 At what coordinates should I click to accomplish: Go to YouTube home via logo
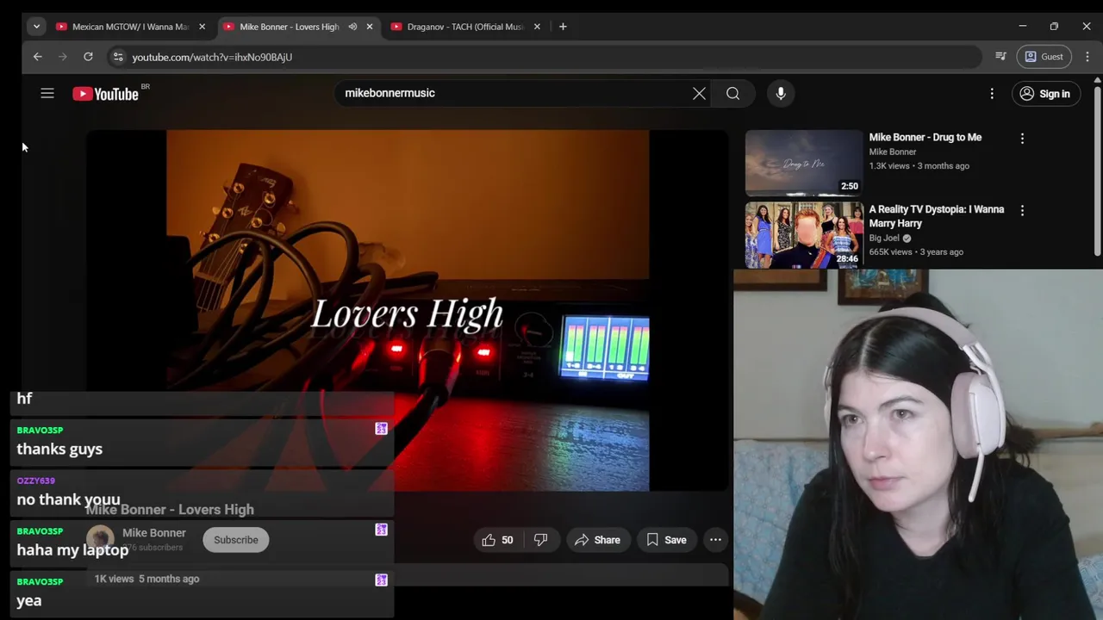click(105, 94)
